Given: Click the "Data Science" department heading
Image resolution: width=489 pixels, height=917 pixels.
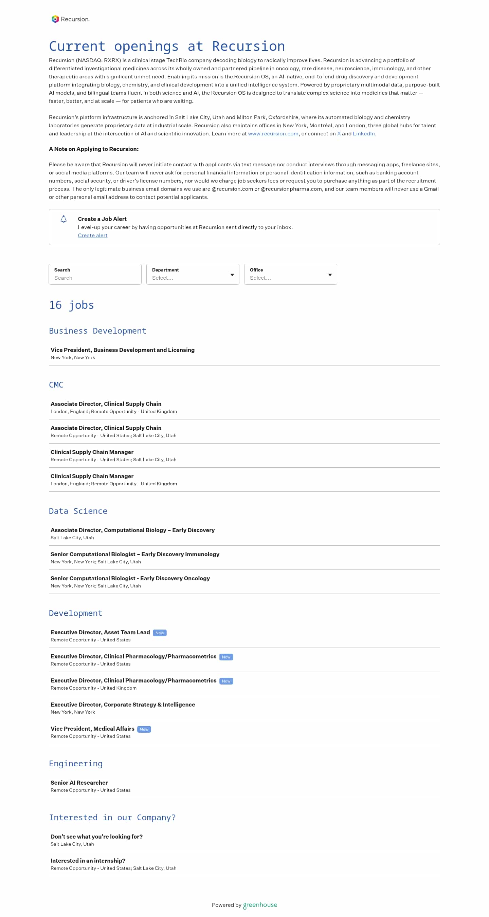Looking at the screenshot, I should [78, 511].
